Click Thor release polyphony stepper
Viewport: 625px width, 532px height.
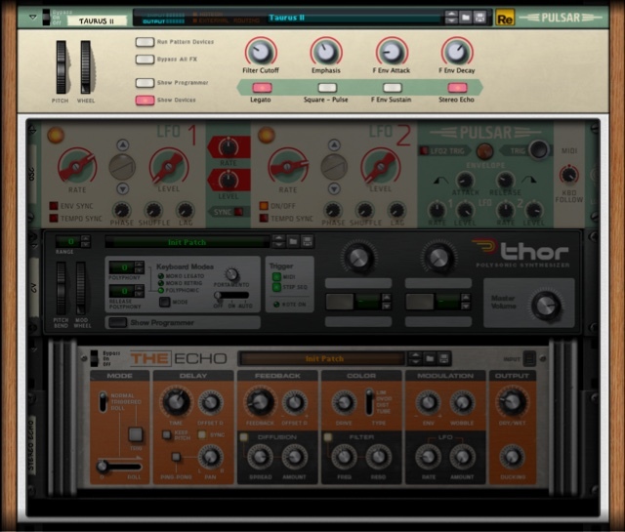click(139, 291)
